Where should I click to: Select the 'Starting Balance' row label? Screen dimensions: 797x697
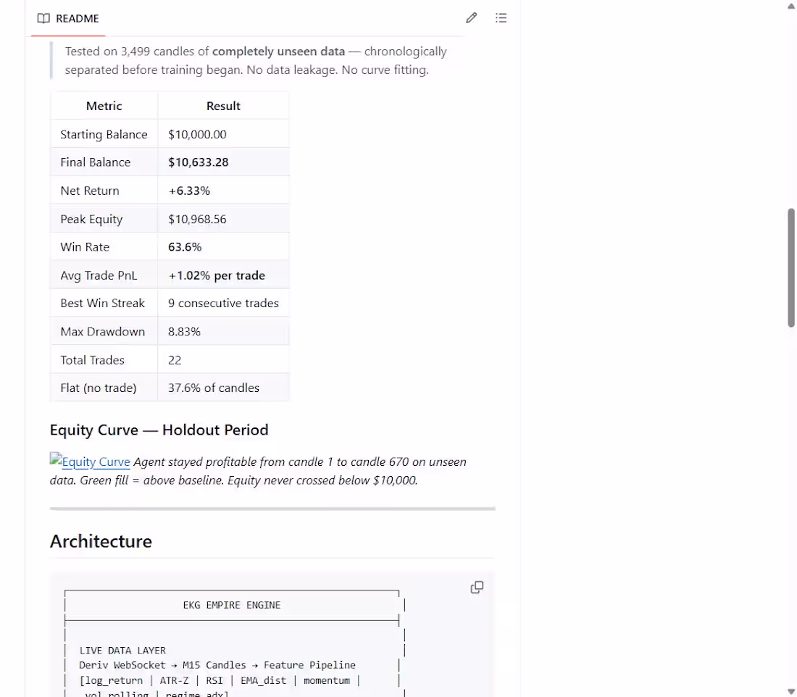coord(104,134)
